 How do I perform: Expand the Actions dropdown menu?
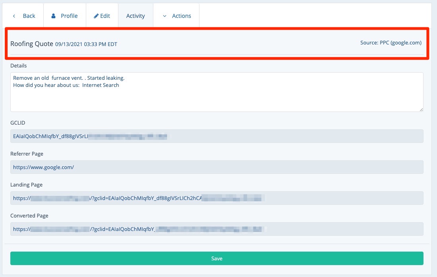181,16
